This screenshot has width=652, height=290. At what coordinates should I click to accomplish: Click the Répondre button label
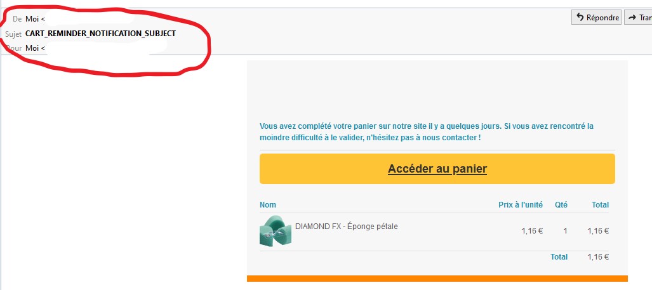602,18
